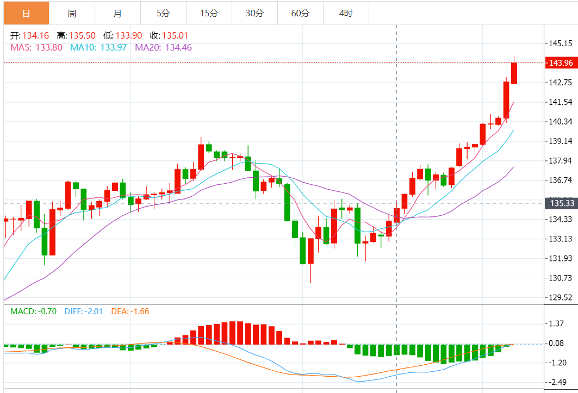
Task: Switch to the 4时 four-hour tab
Action: (x=346, y=13)
